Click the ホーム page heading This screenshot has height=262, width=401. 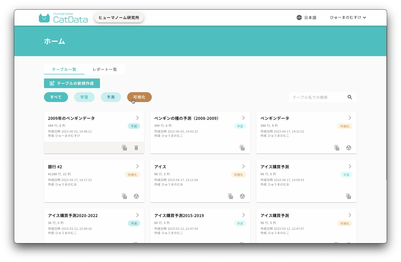pos(55,41)
